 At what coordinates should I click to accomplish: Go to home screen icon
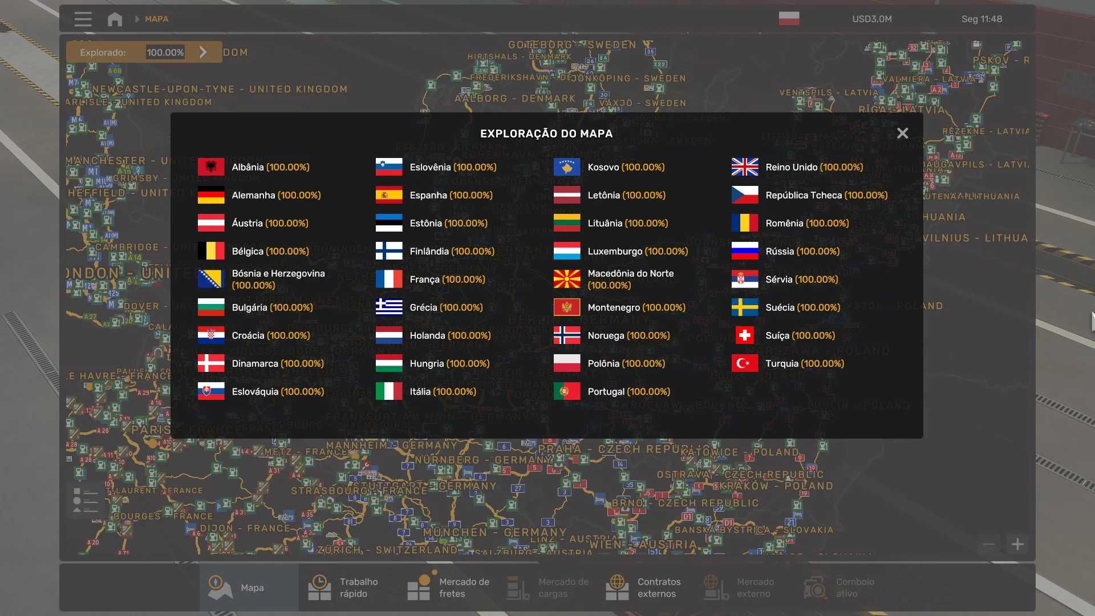tap(115, 19)
